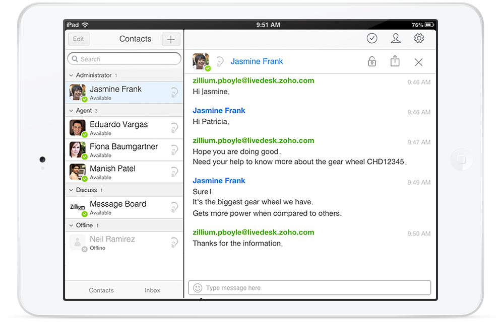Tap iPad Wi-Fi status icon
504x322 pixels.
point(85,25)
